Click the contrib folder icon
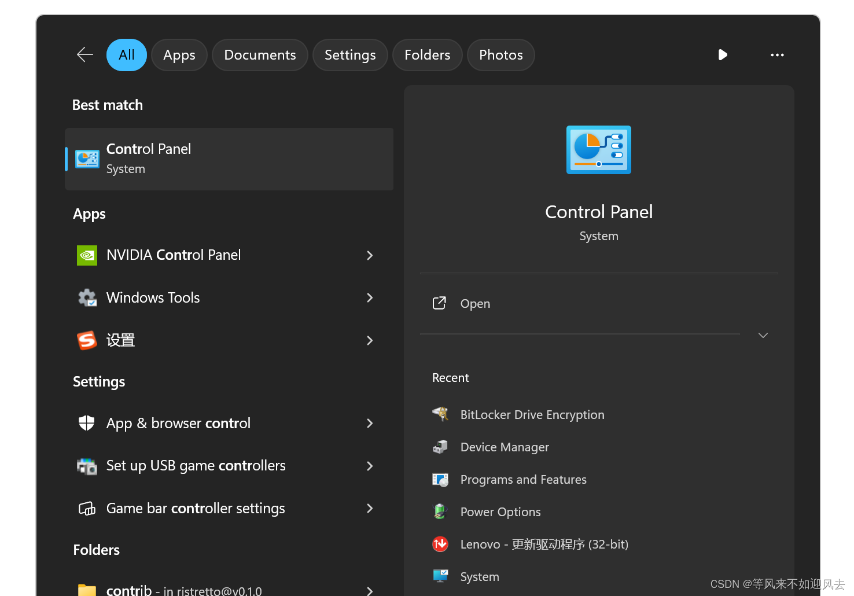Screen dimensions: 854x596 point(87,590)
